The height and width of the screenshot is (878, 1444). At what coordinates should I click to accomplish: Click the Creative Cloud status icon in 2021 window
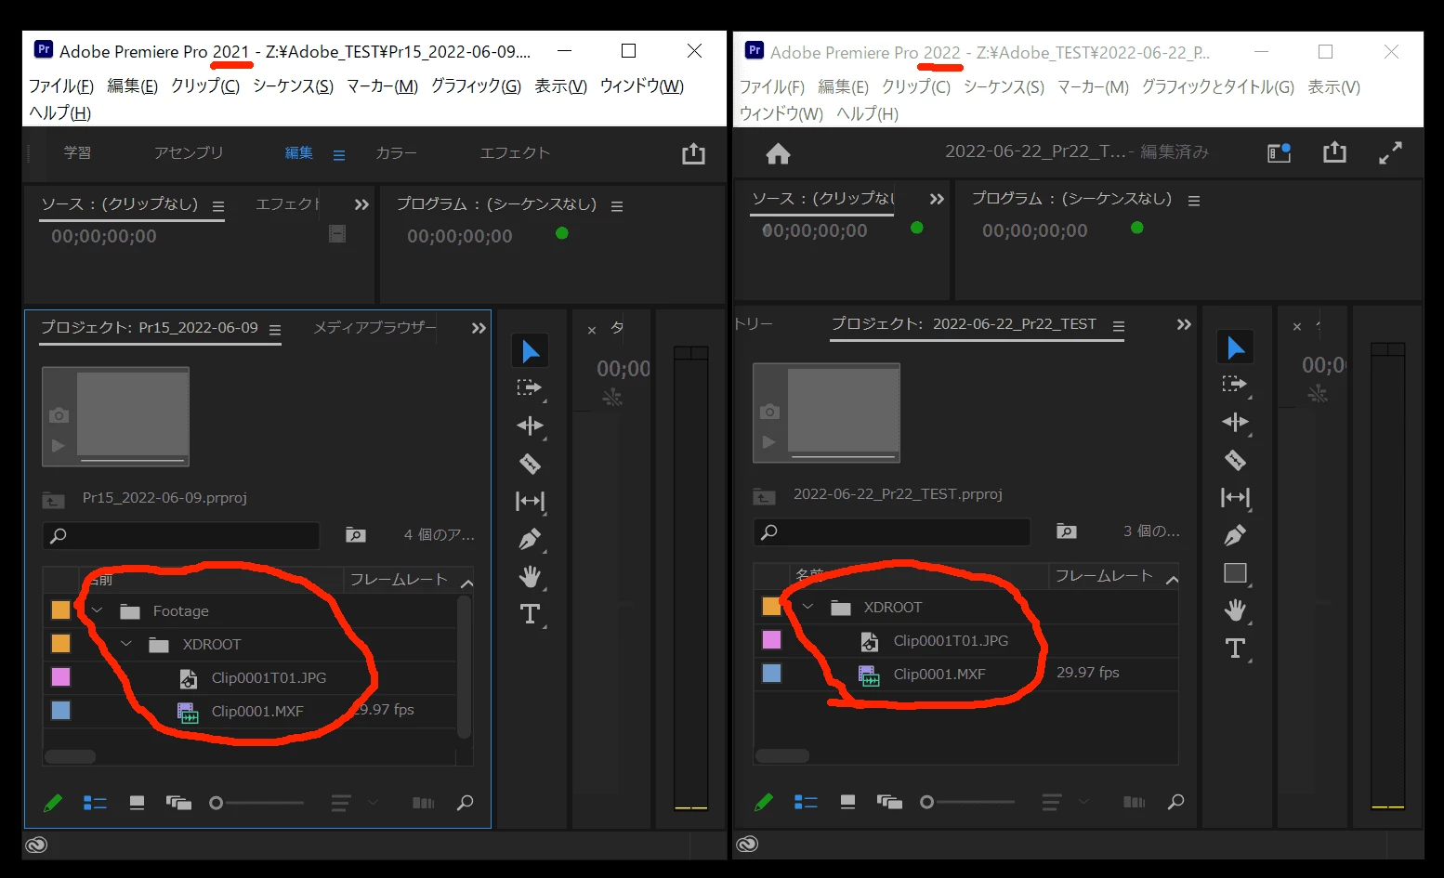(36, 845)
